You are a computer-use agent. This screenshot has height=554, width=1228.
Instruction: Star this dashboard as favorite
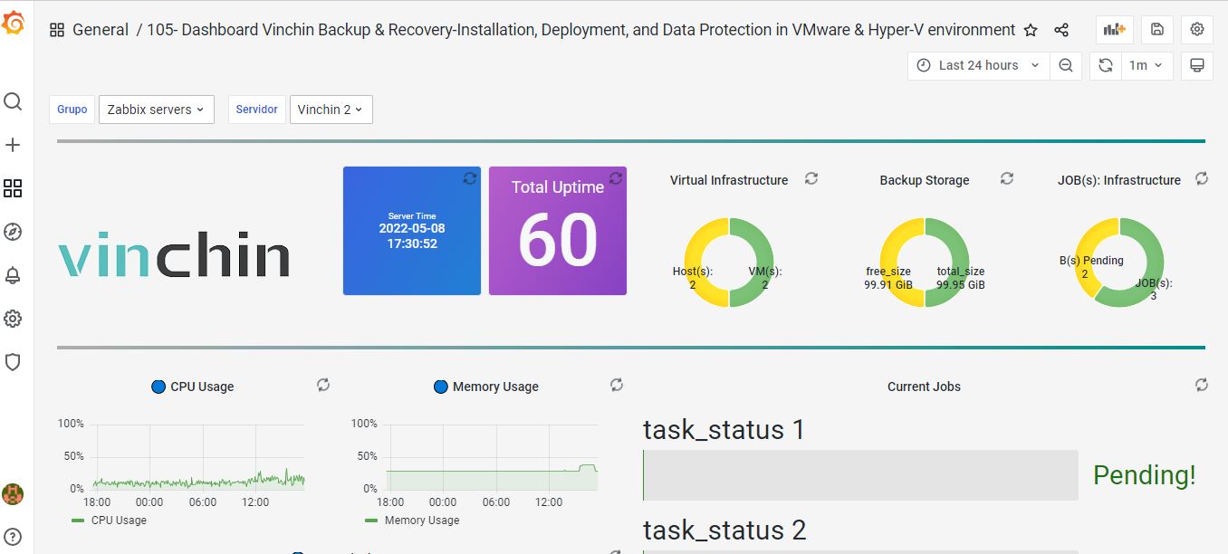1031,30
